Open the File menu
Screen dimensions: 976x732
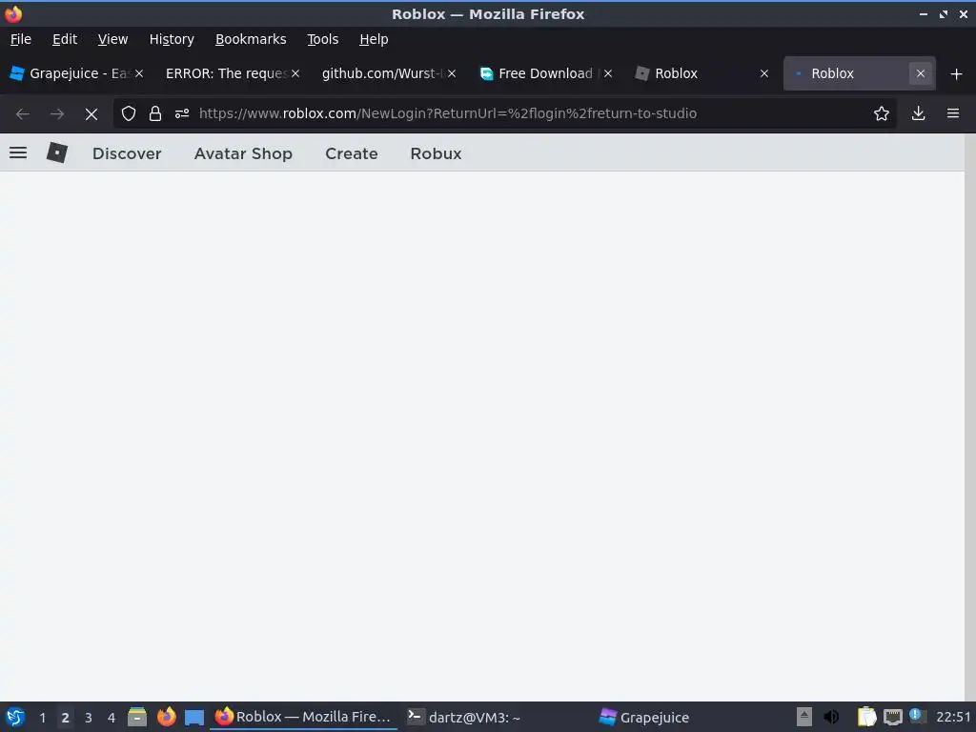tap(21, 39)
